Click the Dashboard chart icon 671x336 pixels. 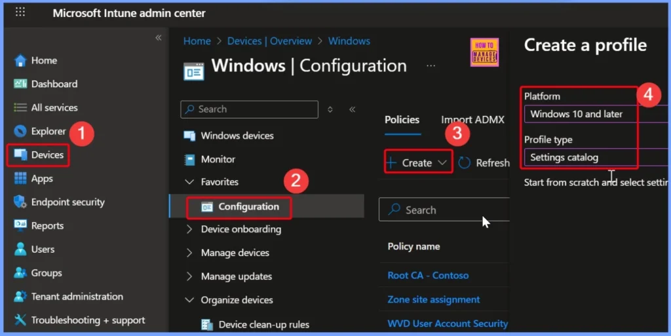(20, 84)
